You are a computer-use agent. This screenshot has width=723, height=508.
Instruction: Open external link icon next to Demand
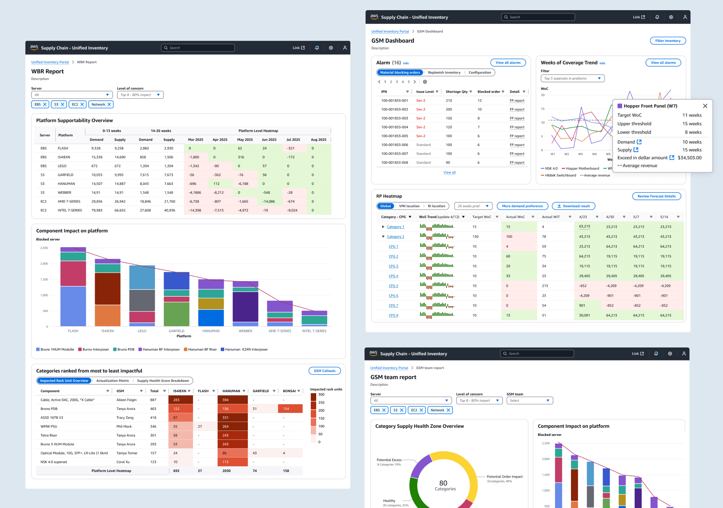click(639, 142)
